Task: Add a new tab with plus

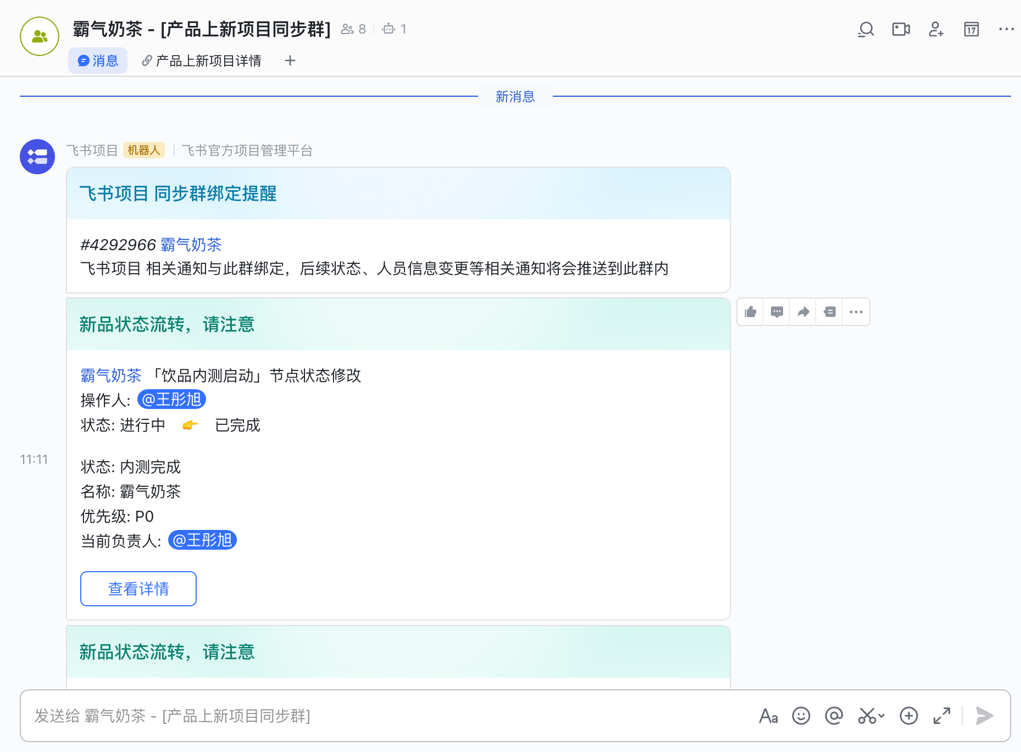Action: coord(290,60)
